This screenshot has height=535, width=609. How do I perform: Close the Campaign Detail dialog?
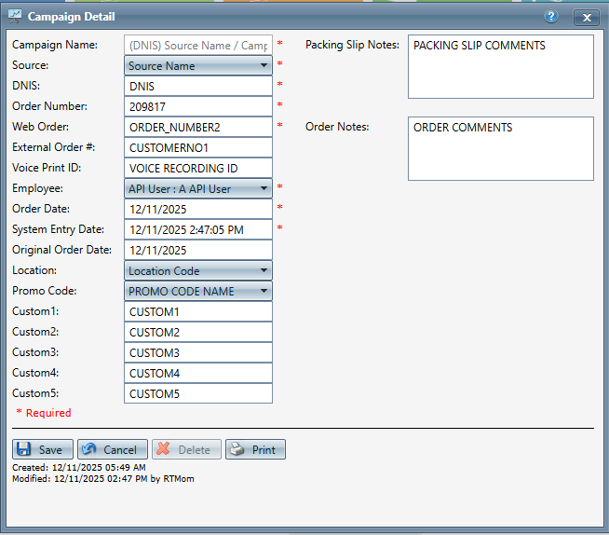point(585,17)
